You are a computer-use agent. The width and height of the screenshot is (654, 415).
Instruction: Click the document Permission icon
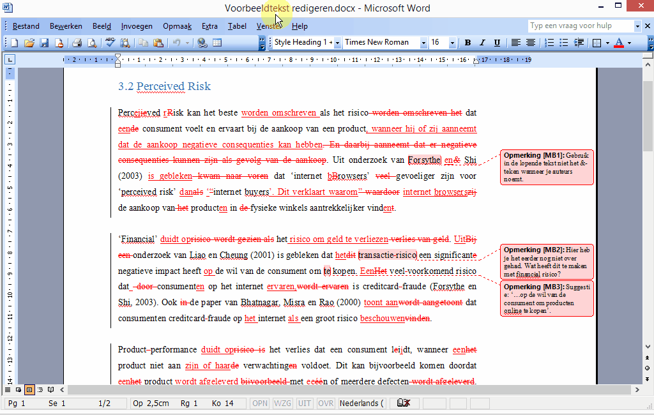point(59,43)
